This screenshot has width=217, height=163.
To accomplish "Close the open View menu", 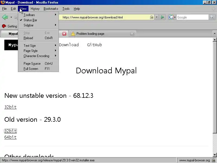I will coord(23,9).
